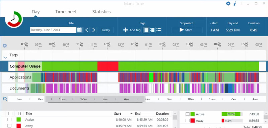The height and width of the screenshot is (128, 268).
Task: Switch to the Day tab
Action: (36, 12)
